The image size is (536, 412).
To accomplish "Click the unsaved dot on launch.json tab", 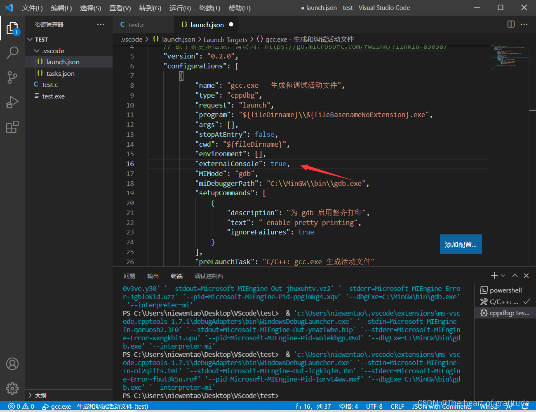I will point(231,24).
